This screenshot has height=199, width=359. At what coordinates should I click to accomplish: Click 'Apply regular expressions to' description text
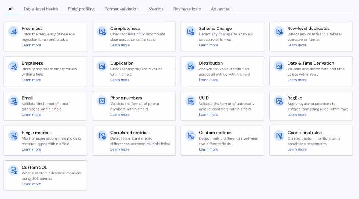tap(312, 104)
